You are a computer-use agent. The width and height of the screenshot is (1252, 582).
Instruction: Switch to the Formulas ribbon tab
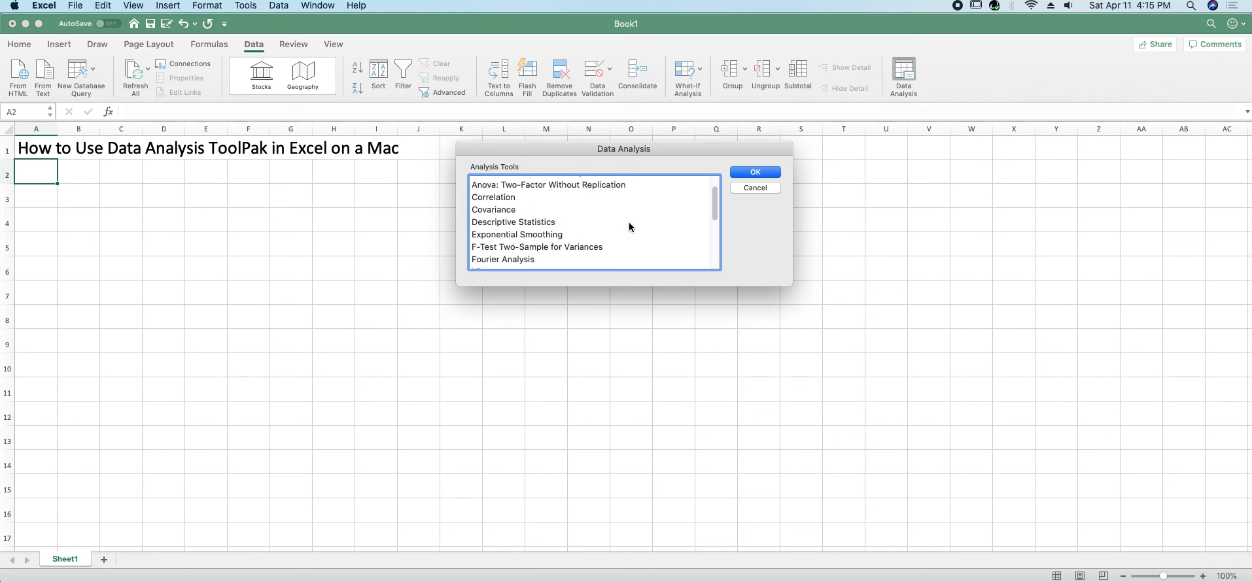[209, 44]
